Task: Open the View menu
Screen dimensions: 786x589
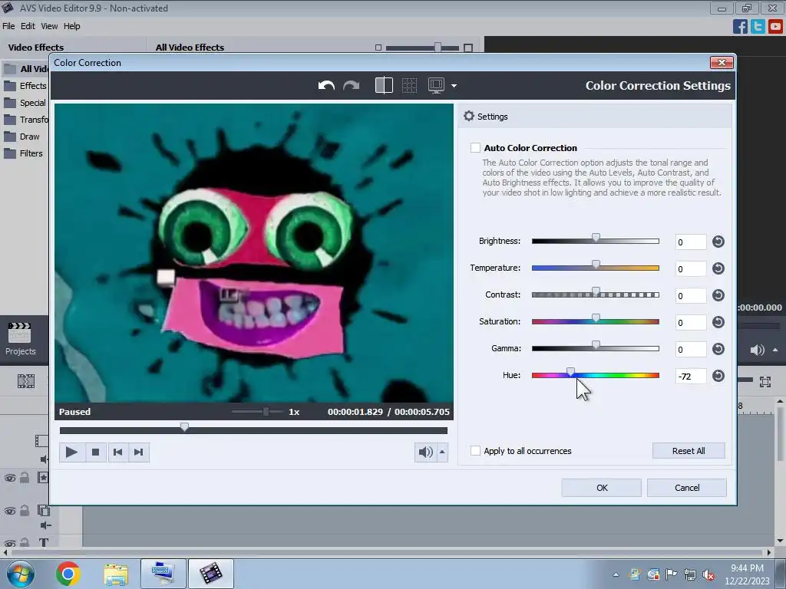Action: [x=49, y=26]
